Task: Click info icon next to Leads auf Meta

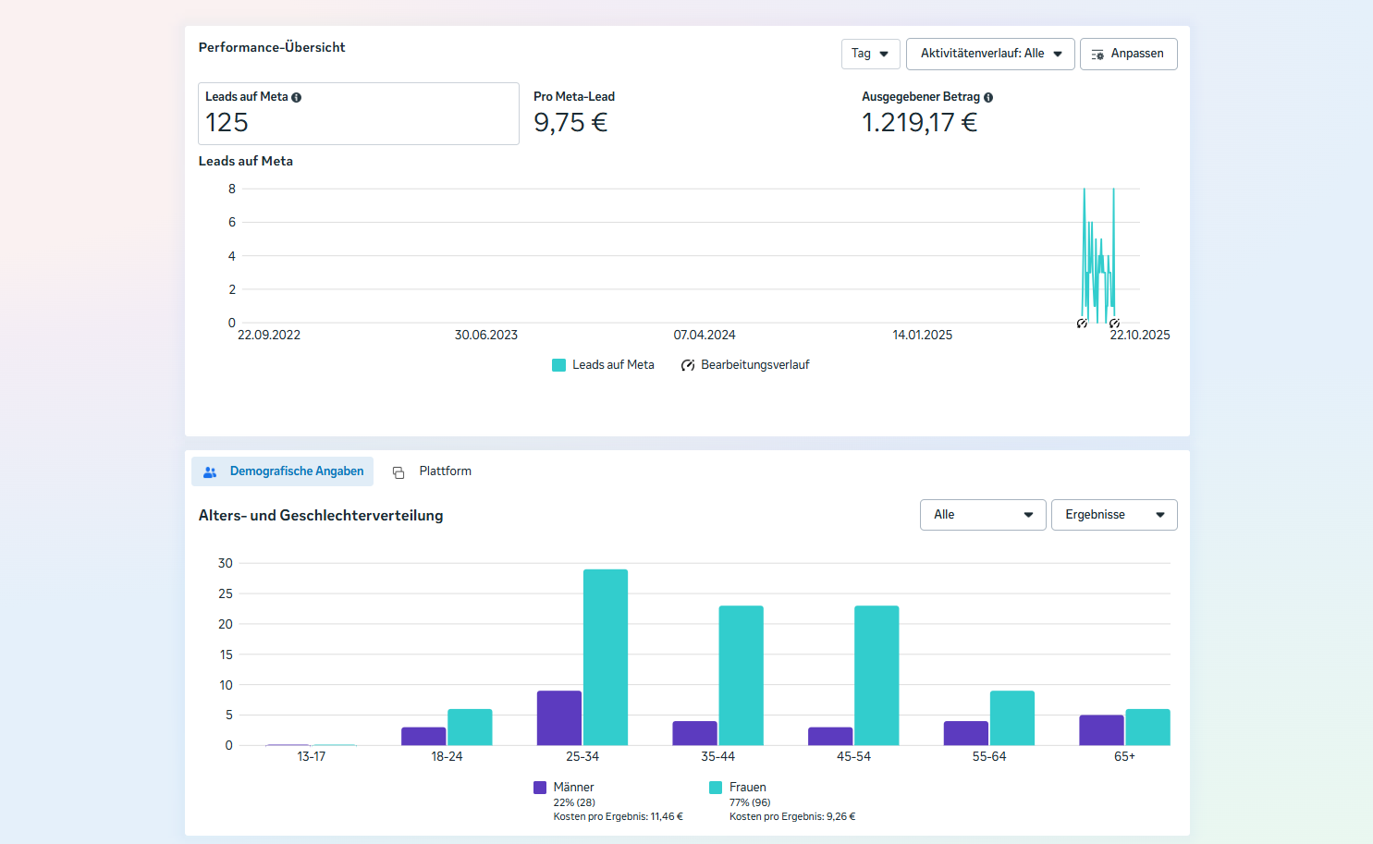Action: point(297,97)
